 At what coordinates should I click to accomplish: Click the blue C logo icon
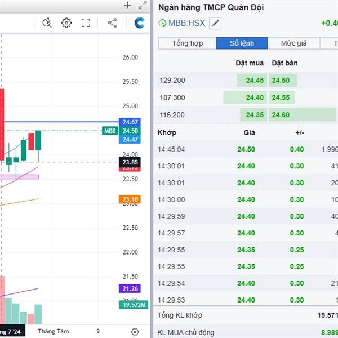[140, 23]
